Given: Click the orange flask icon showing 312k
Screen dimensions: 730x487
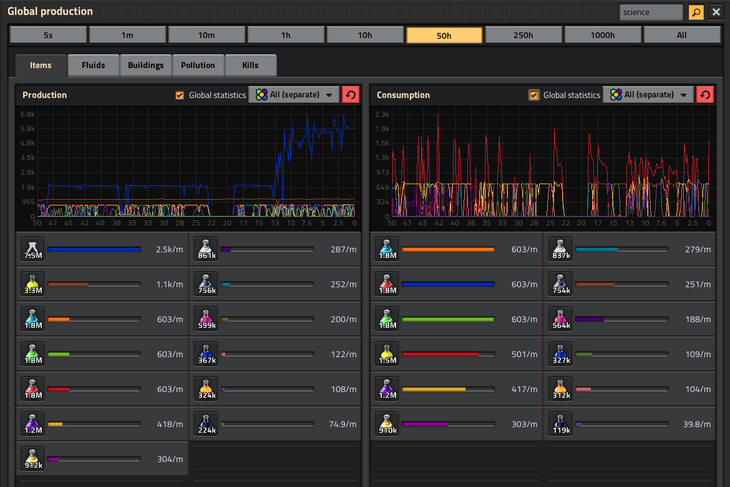Looking at the screenshot, I should click(x=561, y=389).
